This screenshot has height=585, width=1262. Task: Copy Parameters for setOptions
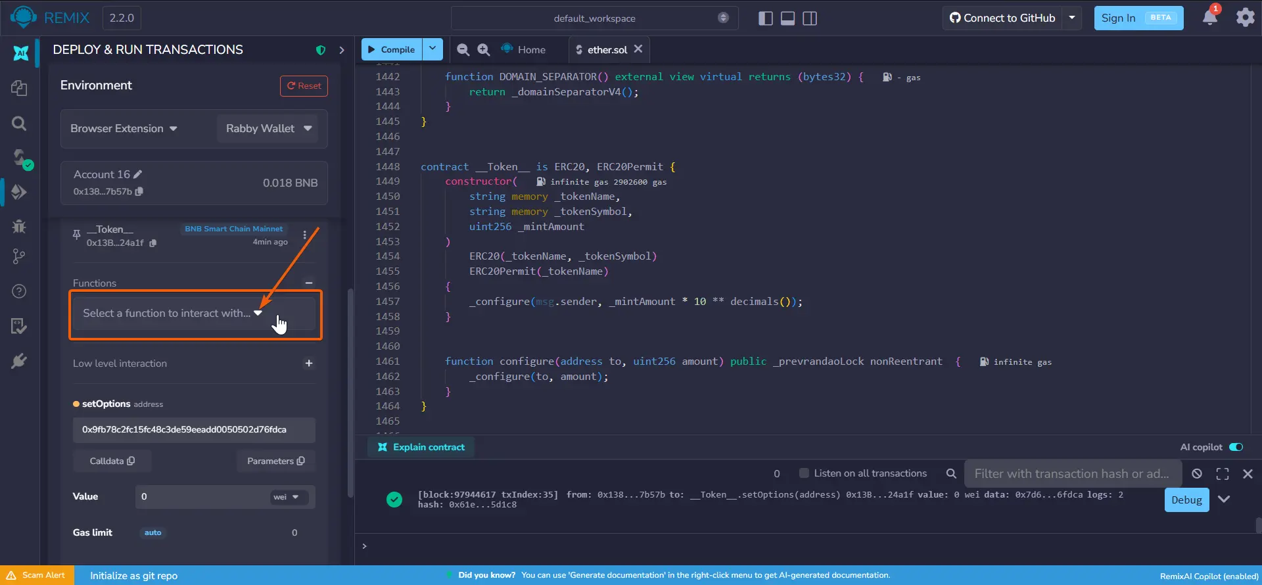tap(276, 461)
